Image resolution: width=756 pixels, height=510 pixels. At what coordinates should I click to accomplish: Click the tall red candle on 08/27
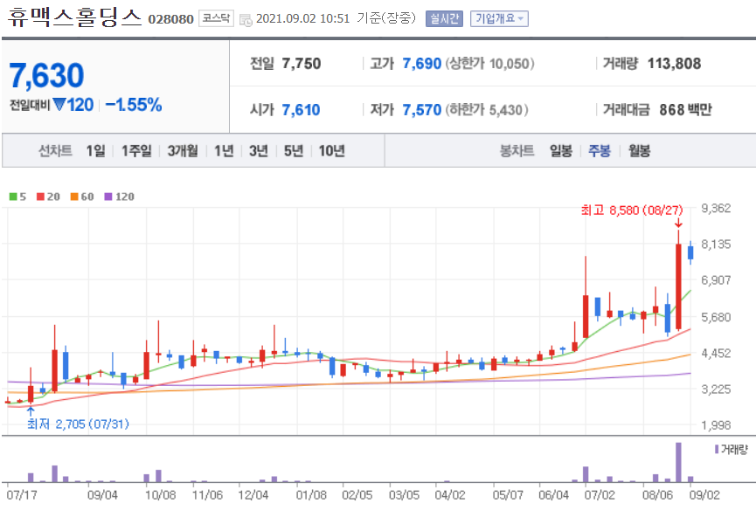click(678, 286)
